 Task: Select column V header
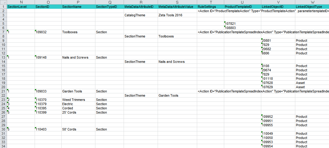pyautogui.click(x=278, y=2)
